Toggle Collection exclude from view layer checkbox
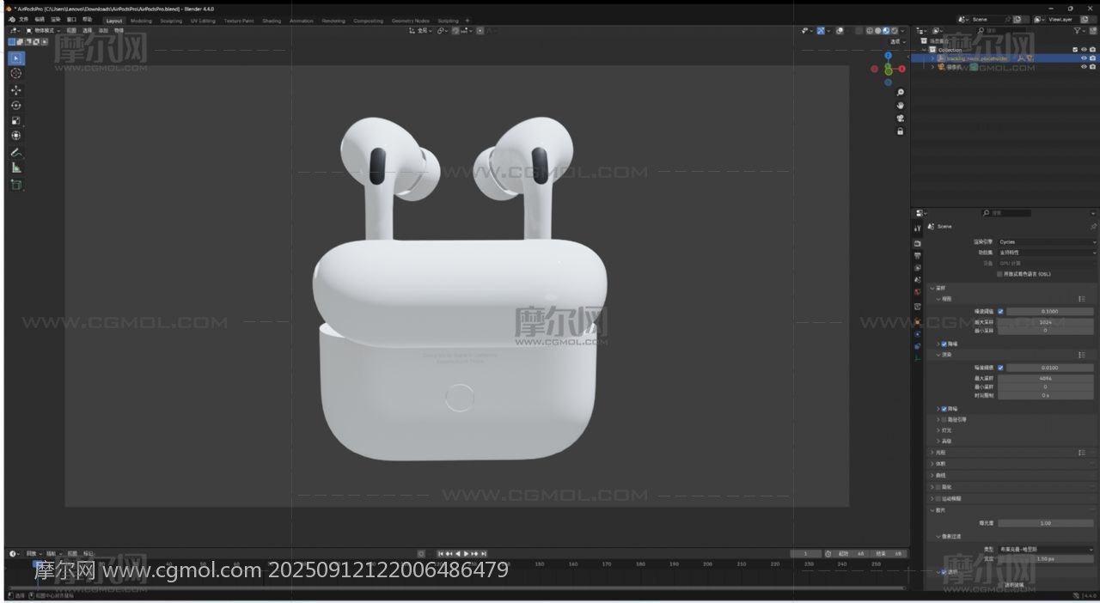This screenshot has width=1100, height=603. [x=1075, y=50]
